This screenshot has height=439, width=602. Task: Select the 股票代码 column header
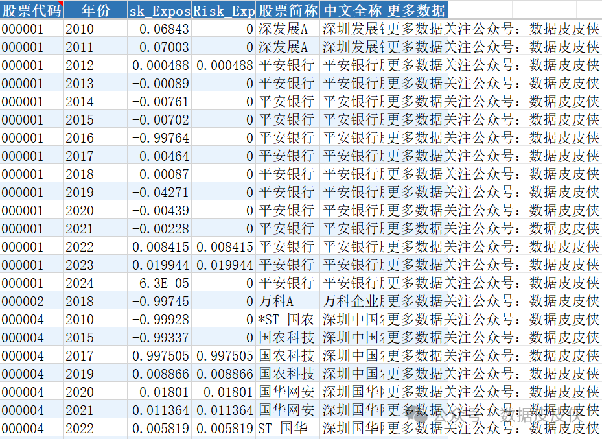point(32,10)
